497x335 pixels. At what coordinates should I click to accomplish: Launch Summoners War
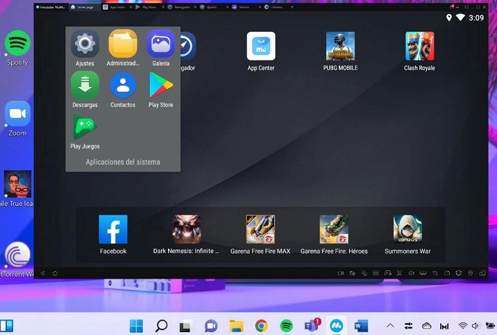407,234
